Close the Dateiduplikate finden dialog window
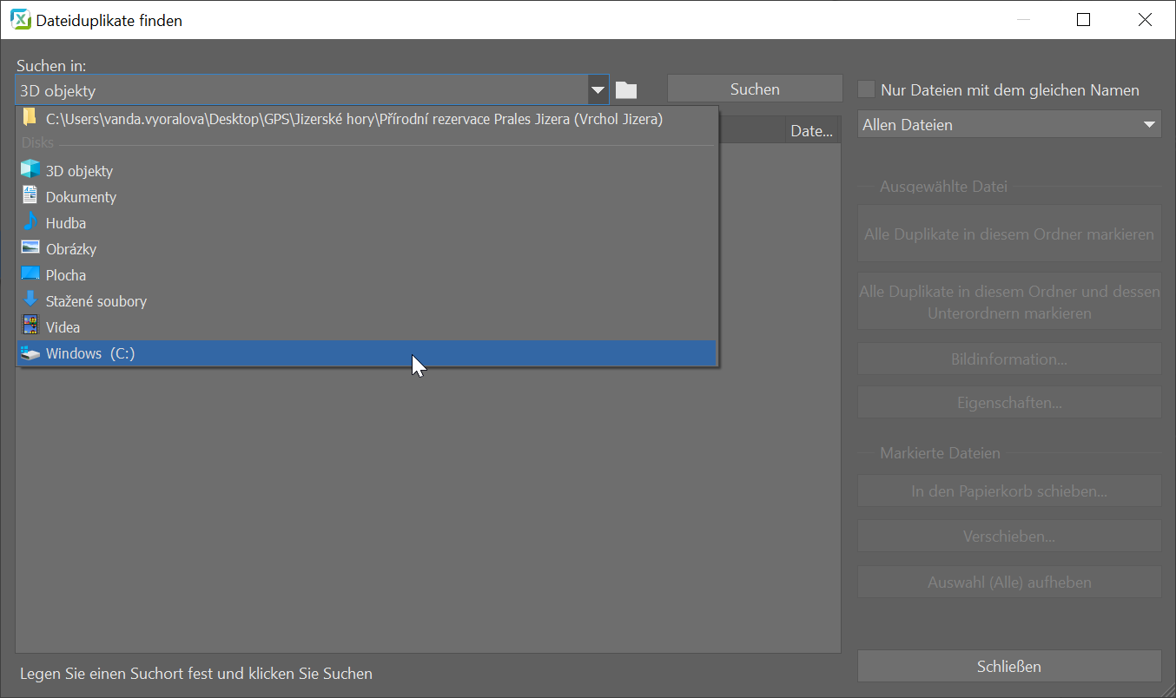 (x=1145, y=20)
